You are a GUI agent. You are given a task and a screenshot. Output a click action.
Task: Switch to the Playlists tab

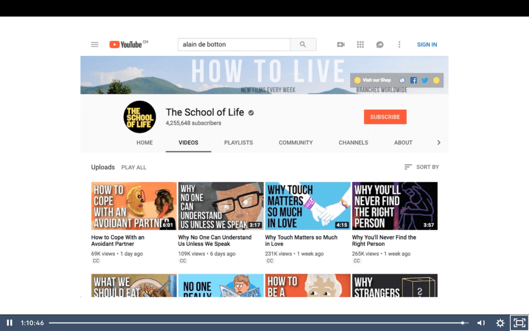tap(238, 143)
